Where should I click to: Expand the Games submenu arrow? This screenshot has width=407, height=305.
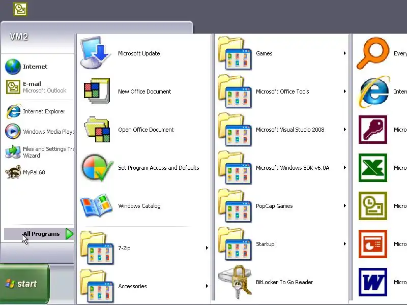(345, 53)
